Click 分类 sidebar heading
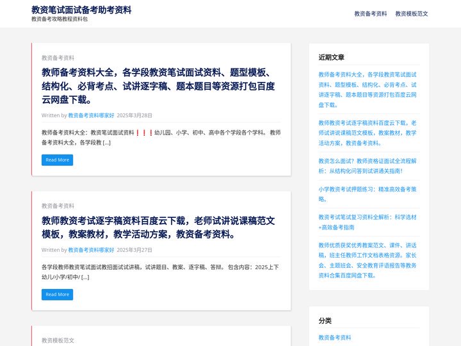Viewport: 461px width, 346px height. point(325,320)
